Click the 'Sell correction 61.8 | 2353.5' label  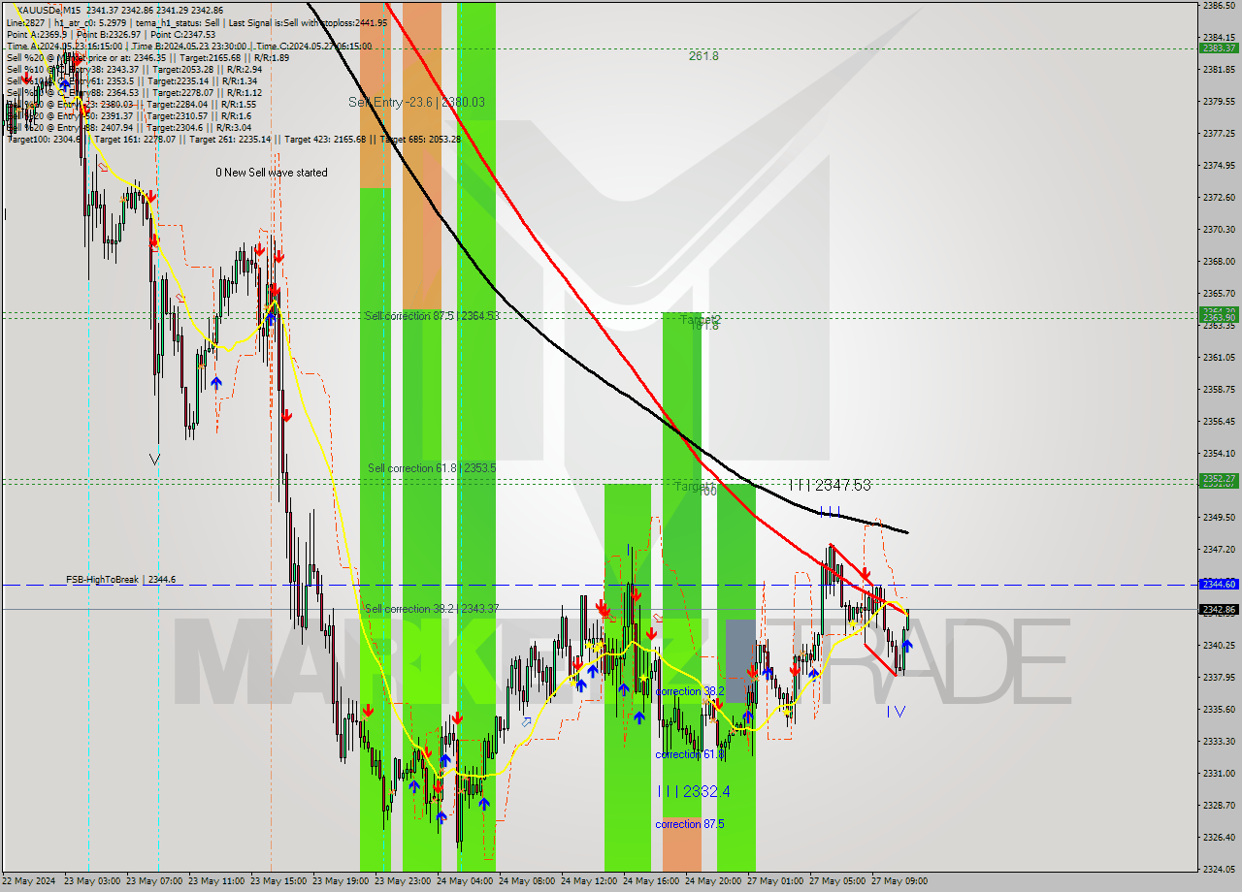(x=432, y=468)
